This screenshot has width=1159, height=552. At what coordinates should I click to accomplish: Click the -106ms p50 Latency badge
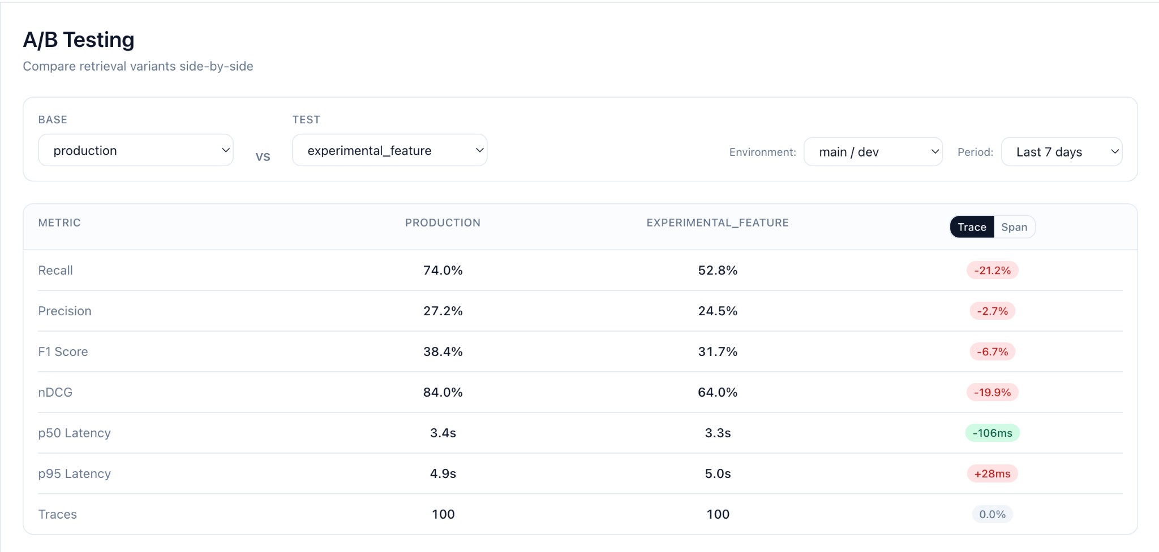click(x=991, y=433)
